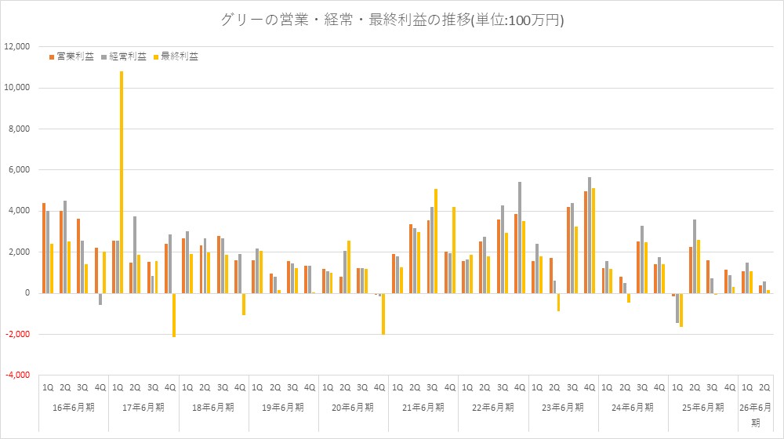Select the tallest yellow bar in 17年6月期 1Q

(x=122, y=182)
